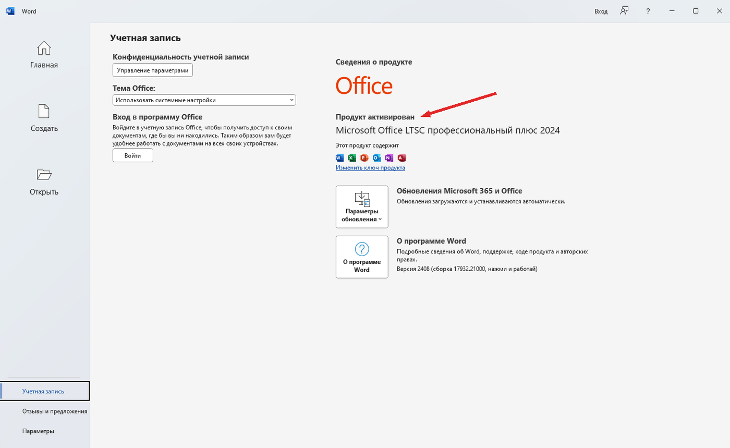Click the Сведения о продукте heading
Screen dimensions: 730x448
point(374,62)
